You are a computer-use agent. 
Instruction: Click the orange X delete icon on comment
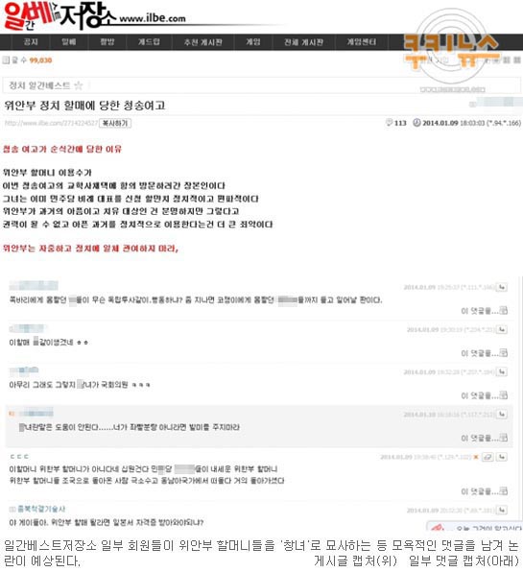[x=476, y=457]
